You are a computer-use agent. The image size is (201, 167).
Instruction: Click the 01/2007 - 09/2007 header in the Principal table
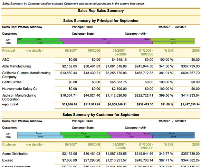click(x=120, y=52)
